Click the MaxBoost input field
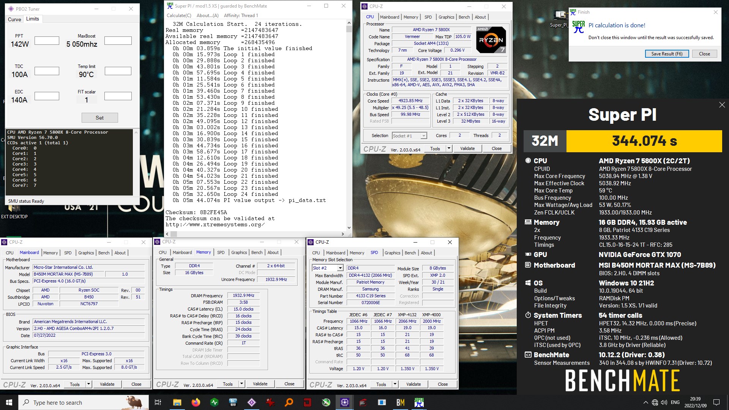Viewport: 729px width, 410px height. [x=118, y=41]
